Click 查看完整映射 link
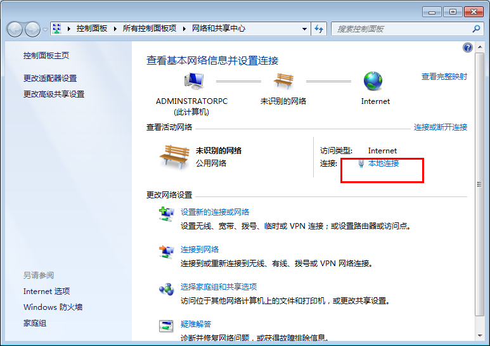490x346 pixels. pos(444,77)
